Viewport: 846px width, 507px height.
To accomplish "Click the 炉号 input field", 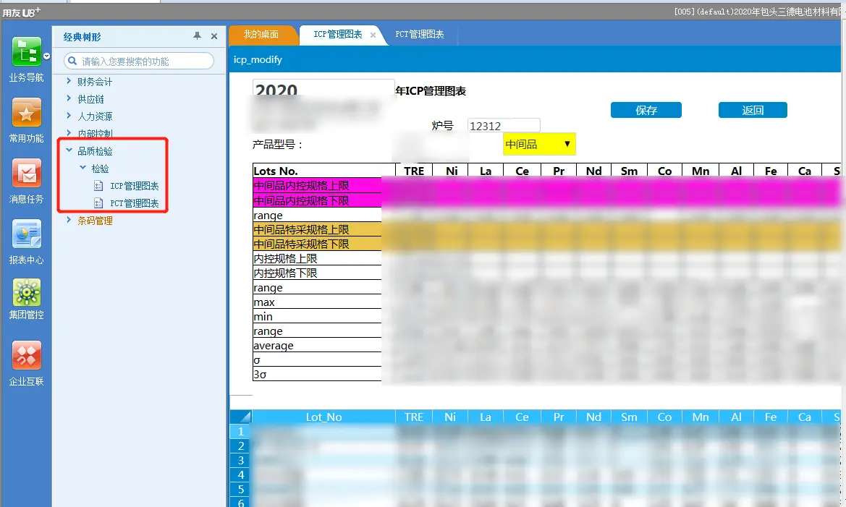I will [504, 126].
